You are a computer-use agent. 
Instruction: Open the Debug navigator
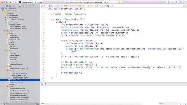click(x=27, y=6)
